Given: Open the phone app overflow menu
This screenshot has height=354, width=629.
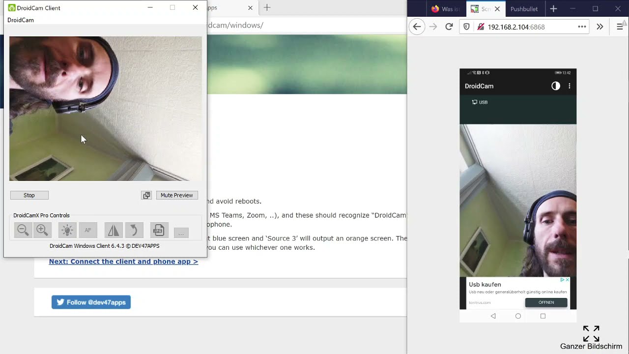Looking at the screenshot, I should coord(570,86).
